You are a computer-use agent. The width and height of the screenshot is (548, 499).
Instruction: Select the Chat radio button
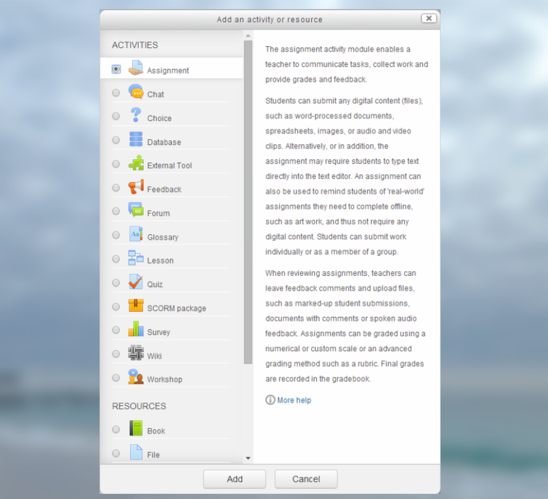pos(116,93)
